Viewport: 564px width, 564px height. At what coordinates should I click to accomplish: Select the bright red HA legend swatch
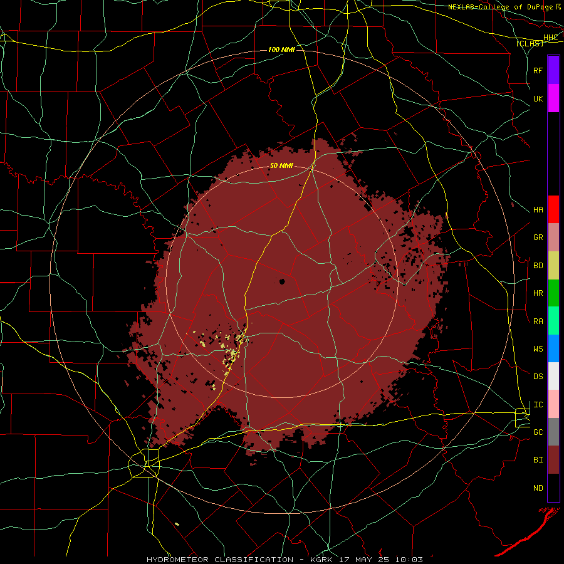(553, 209)
